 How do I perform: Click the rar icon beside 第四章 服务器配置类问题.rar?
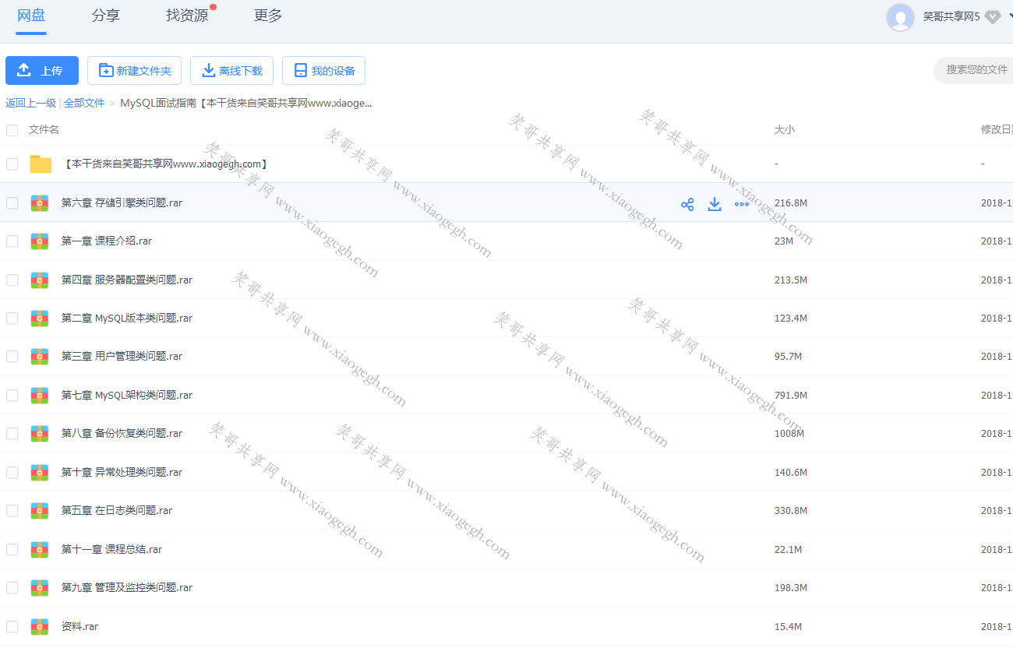click(x=40, y=280)
